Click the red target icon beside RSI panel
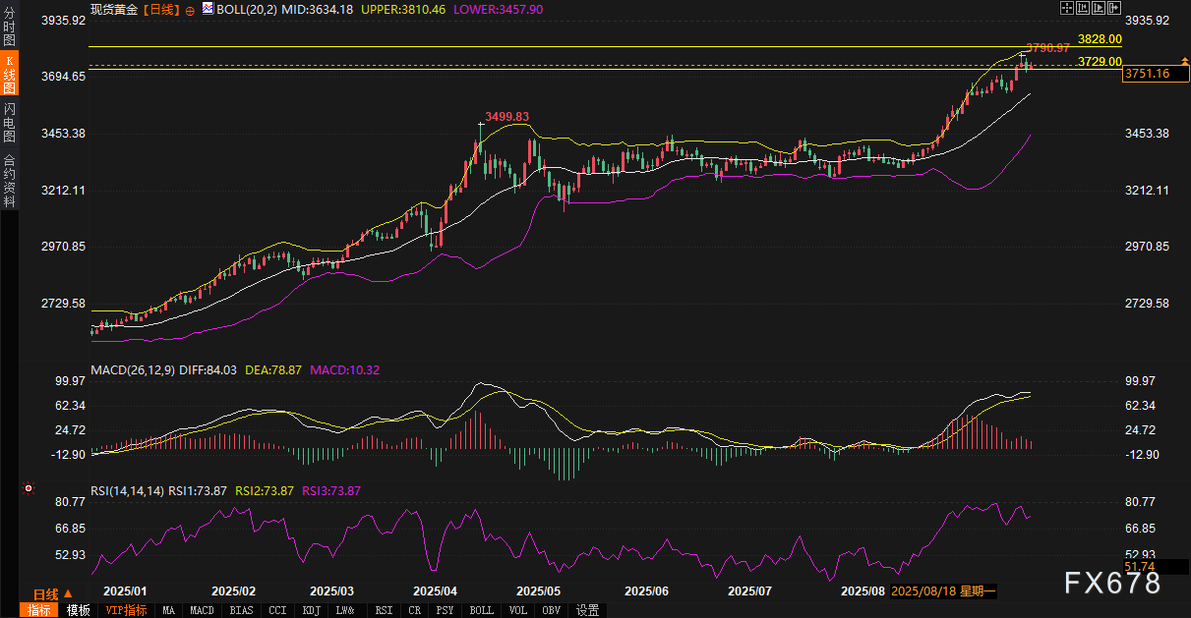Viewport: 1191px width, 618px height. pos(29,488)
